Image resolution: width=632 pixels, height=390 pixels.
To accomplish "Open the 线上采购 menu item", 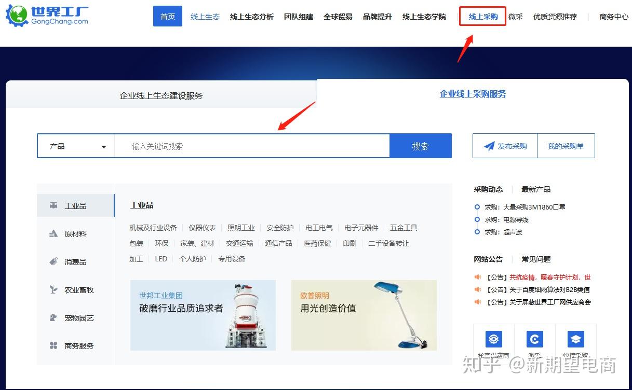I will coord(483,17).
